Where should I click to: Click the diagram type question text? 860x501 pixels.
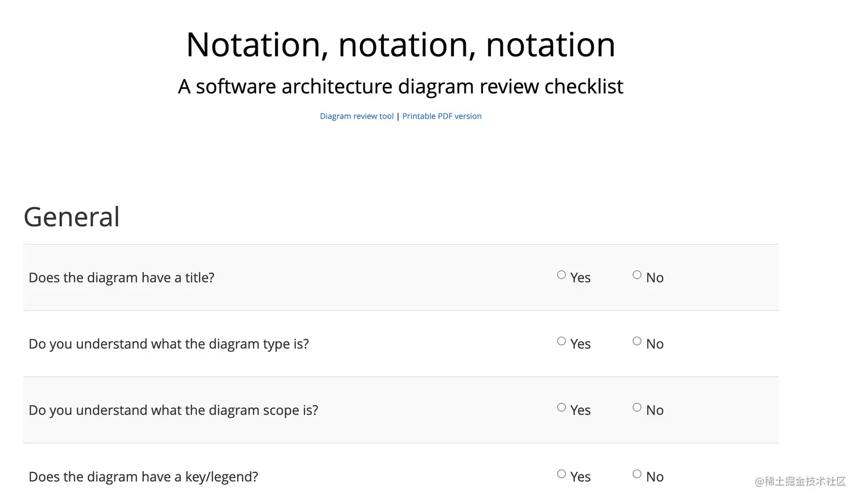[x=168, y=344]
